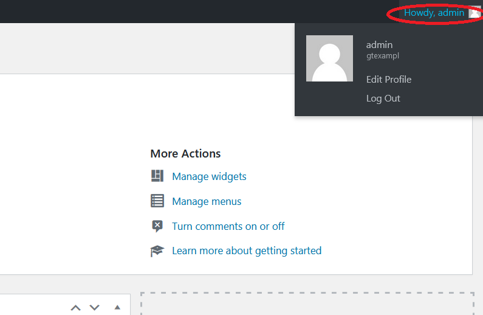Click the comments speech bubble icon

click(157, 226)
